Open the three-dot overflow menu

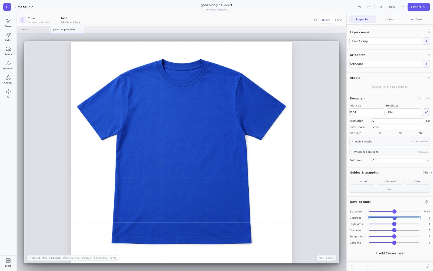click(x=402, y=7)
